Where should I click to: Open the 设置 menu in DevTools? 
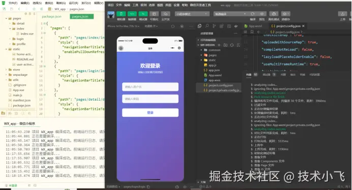point(177,5)
